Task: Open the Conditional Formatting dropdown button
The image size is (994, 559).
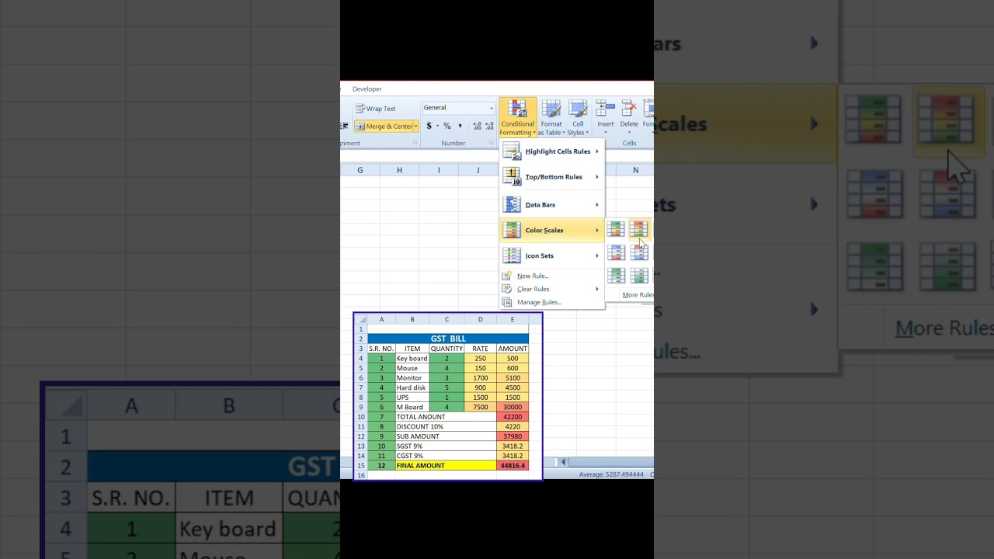Action: [518, 118]
